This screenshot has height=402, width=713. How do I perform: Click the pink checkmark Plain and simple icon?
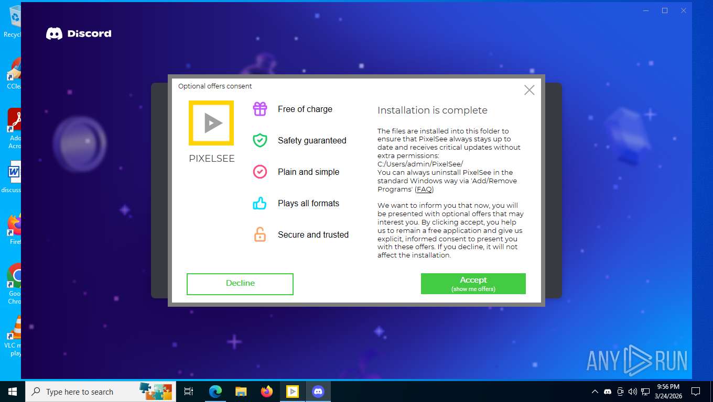tap(260, 172)
